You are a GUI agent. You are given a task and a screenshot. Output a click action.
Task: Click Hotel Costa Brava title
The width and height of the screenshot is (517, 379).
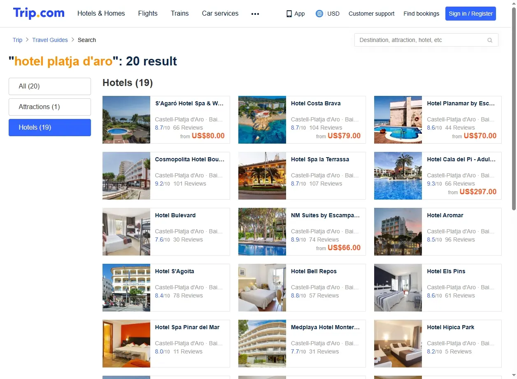pos(316,103)
